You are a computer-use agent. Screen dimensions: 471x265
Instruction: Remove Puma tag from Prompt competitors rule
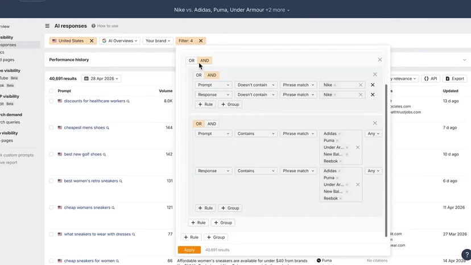pyautogui.click(x=337, y=140)
